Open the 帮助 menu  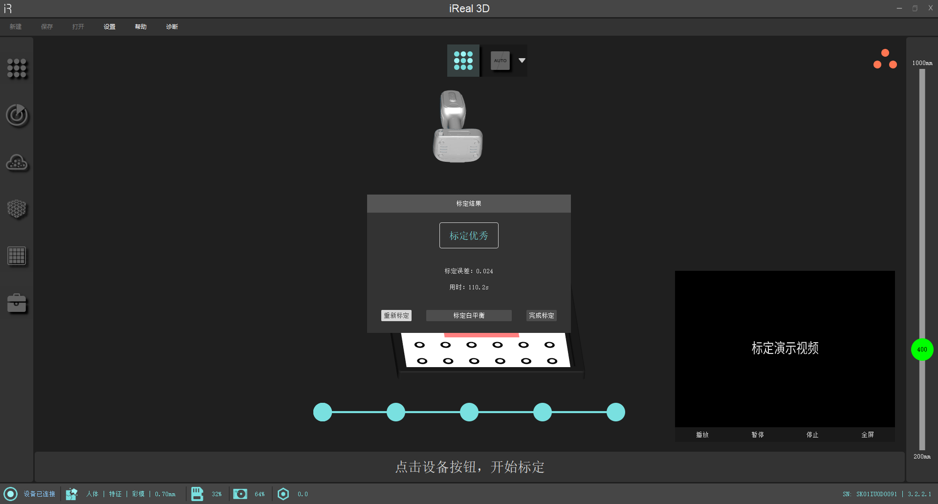point(141,27)
